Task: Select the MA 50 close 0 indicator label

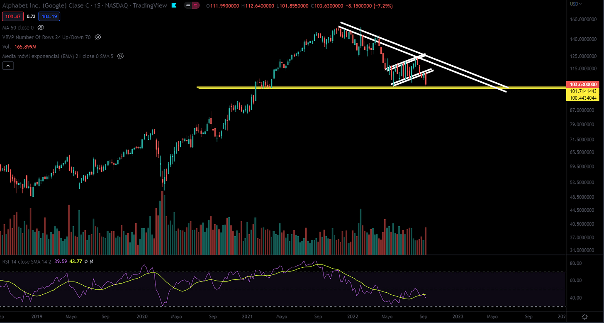Action: (x=18, y=28)
